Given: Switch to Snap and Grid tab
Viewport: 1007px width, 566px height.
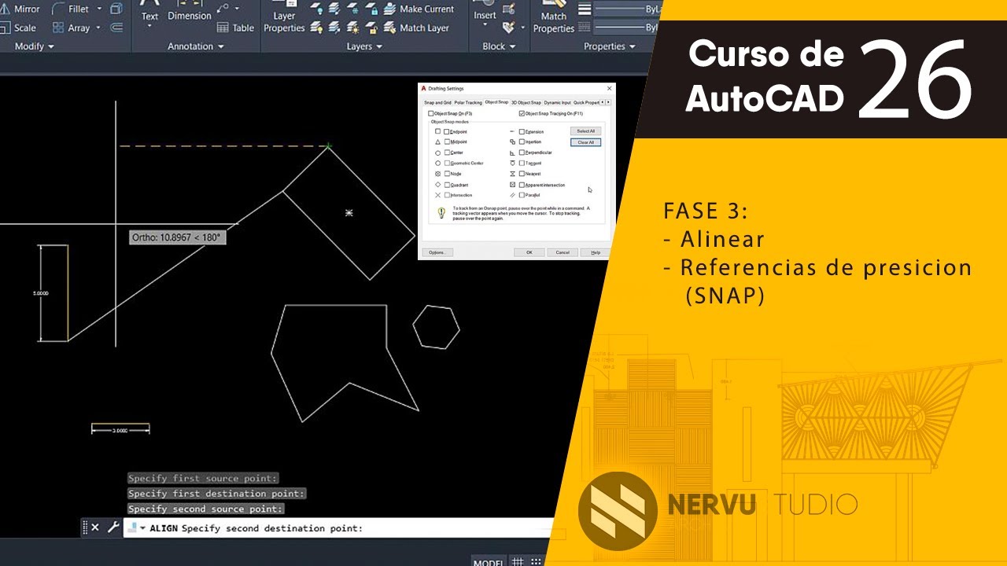Looking at the screenshot, I should [437, 102].
